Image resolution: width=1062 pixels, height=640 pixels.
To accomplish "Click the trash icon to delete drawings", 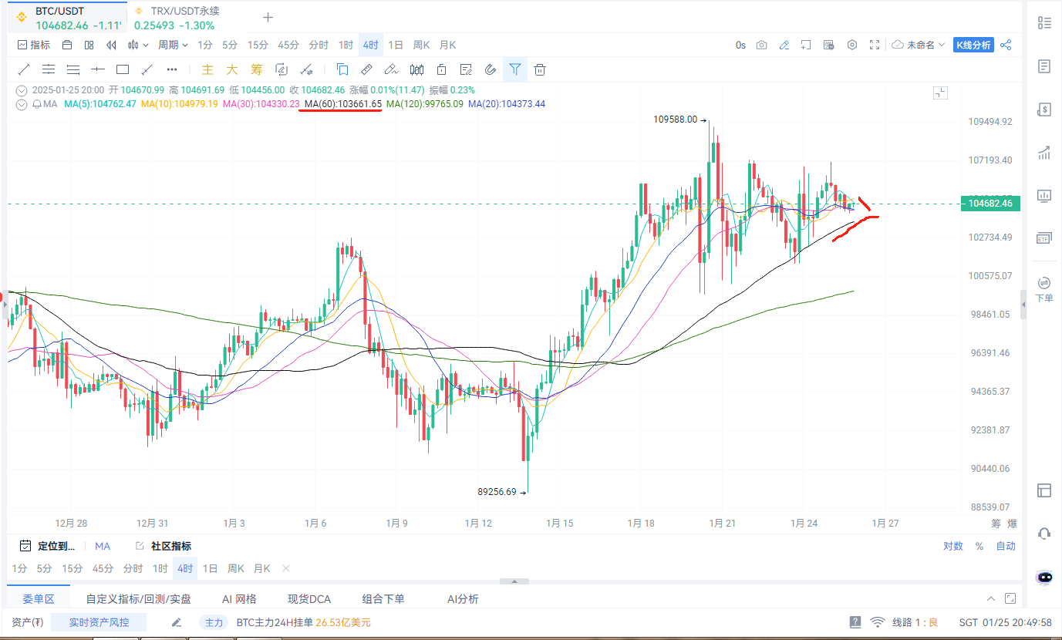I will [540, 69].
